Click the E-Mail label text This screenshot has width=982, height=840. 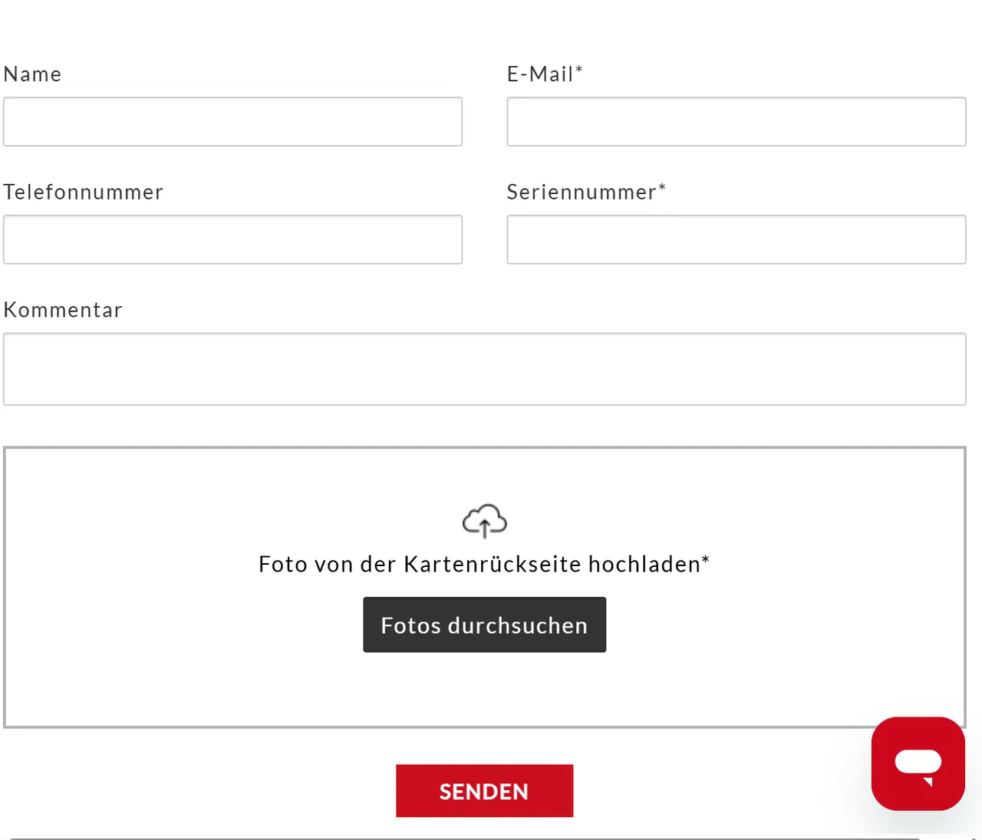pyautogui.click(x=540, y=74)
